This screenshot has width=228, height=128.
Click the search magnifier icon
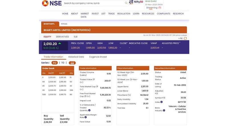126,3
